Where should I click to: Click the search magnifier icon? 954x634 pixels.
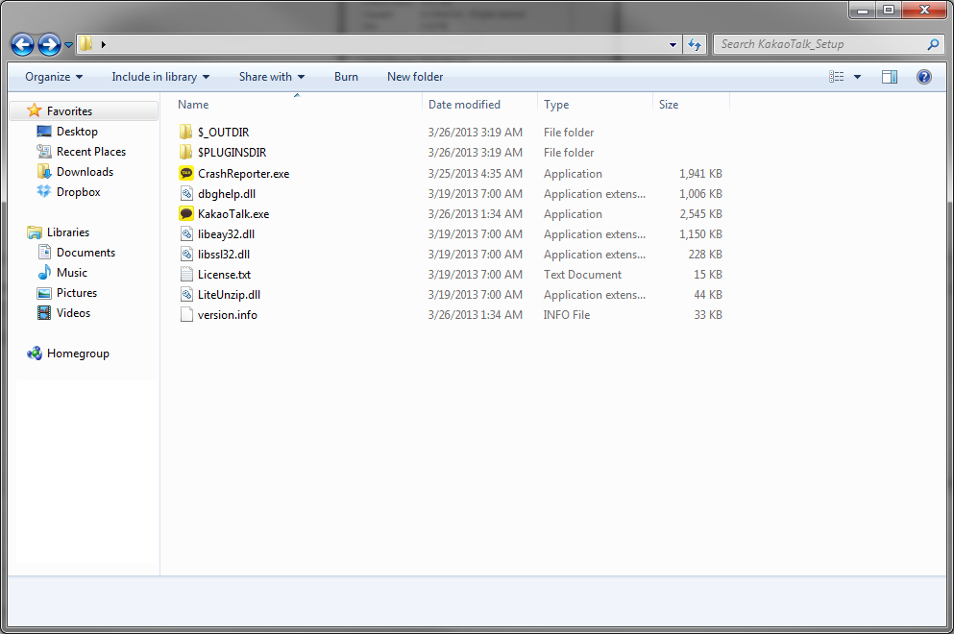pos(933,44)
